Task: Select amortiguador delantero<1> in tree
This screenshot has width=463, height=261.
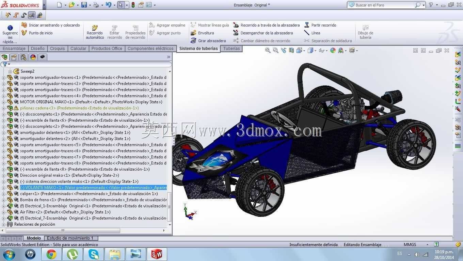Action: pos(75,133)
